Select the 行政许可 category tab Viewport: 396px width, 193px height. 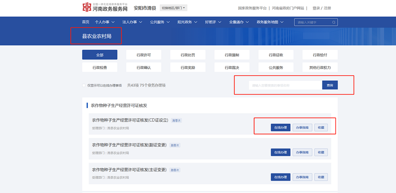(x=144, y=55)
